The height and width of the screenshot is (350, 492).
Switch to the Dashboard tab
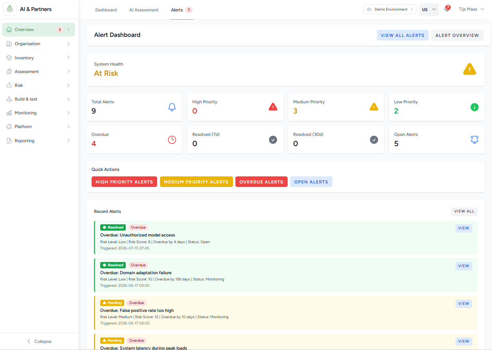(x=106, y=10)
